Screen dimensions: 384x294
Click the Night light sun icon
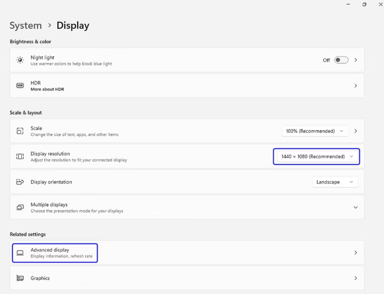click(20, 60)
